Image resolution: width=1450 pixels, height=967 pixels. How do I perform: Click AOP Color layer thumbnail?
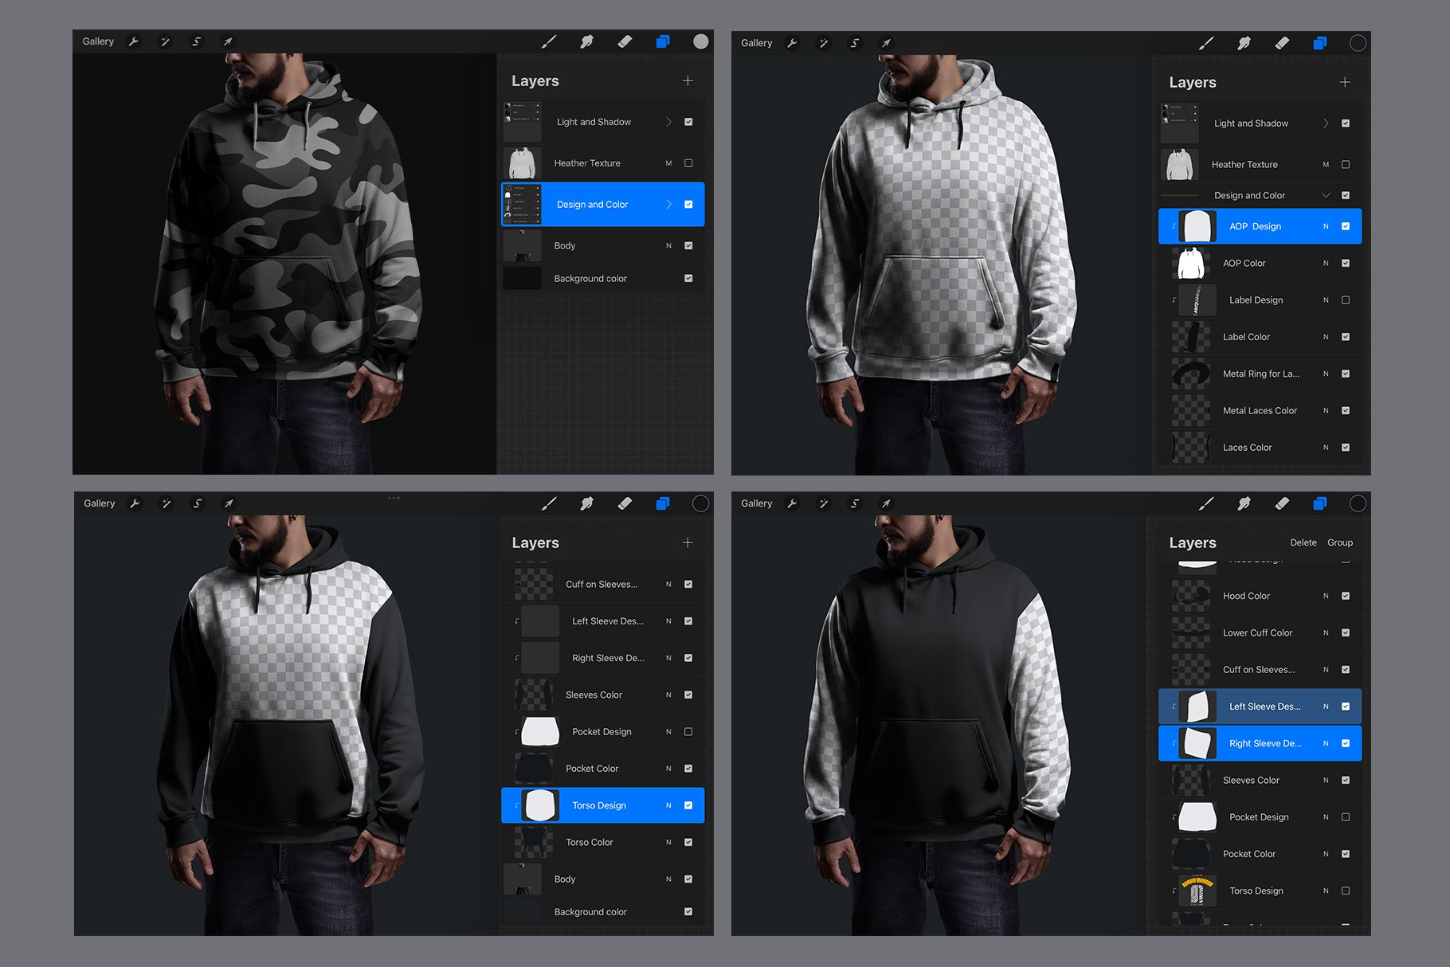(1191, 263)
